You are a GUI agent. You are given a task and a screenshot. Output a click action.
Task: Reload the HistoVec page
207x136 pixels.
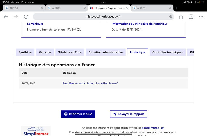pos(26,17)
